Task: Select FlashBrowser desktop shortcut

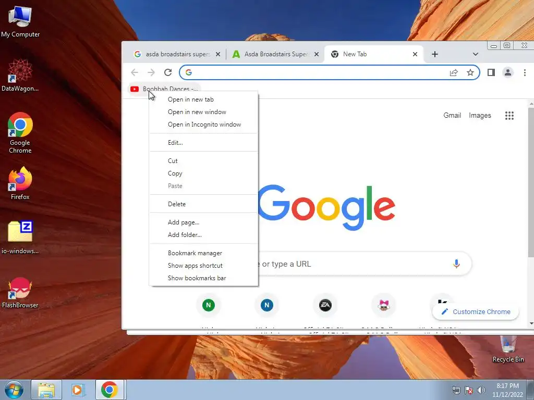Action: pyautogui.click(x=20, y=293)
